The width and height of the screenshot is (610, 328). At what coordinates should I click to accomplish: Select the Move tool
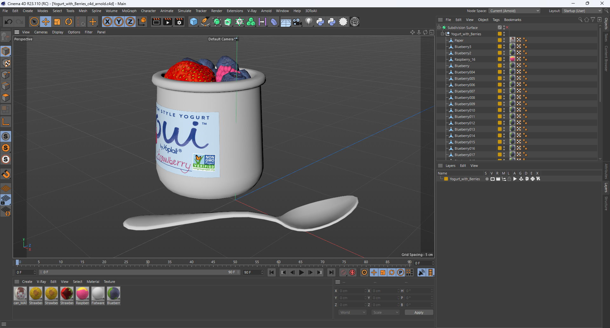46,22
